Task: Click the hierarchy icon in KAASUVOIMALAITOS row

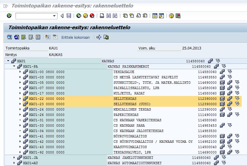Action: coord(222,147)
